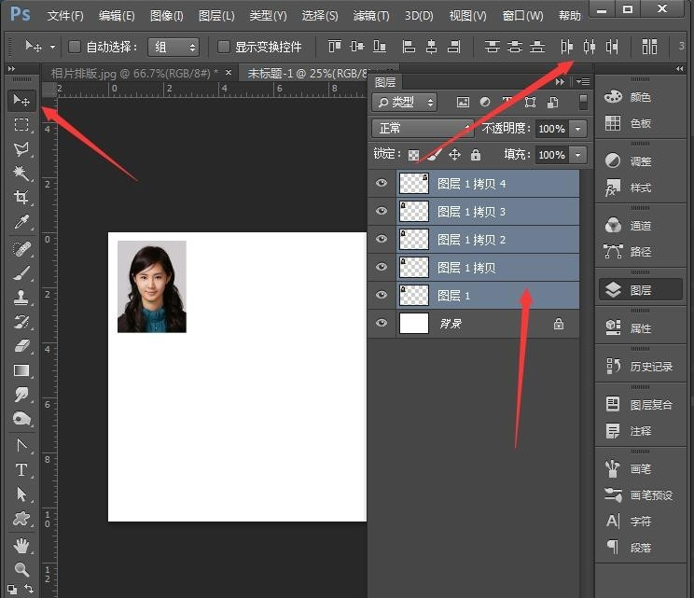Hide the 图层 1 拷贝 4 layer

coord(381,184)
